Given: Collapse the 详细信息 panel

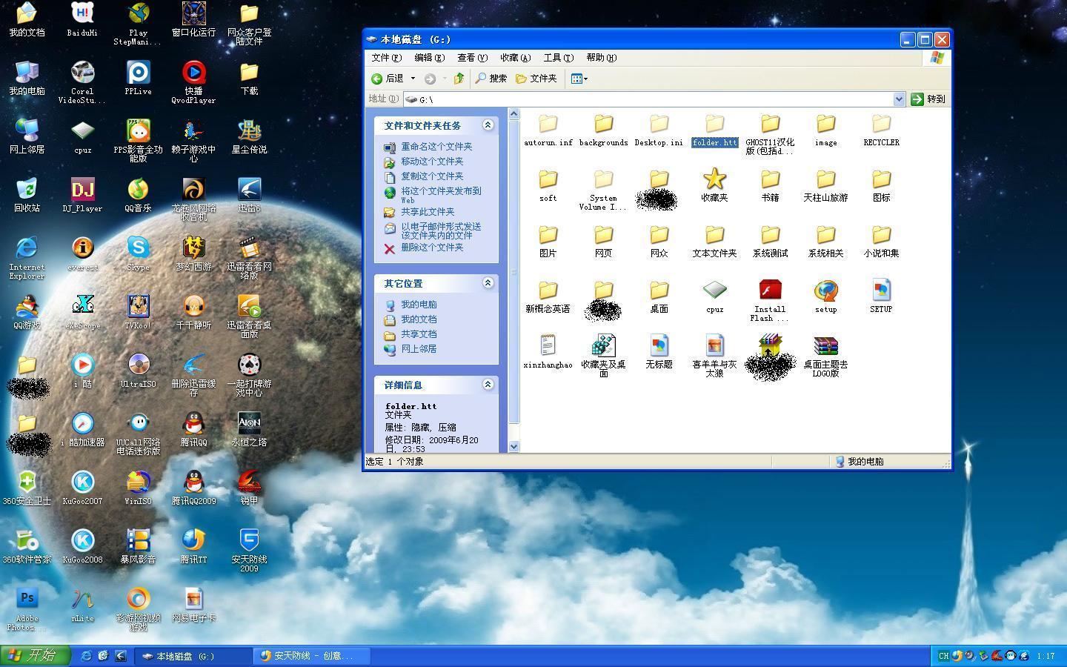Looking at the screenshot, I should tap(488, 385).
